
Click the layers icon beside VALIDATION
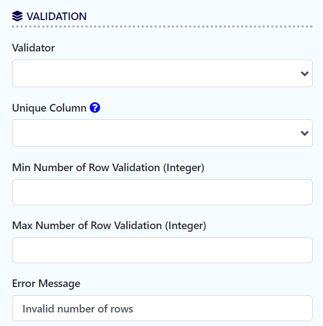17,16
